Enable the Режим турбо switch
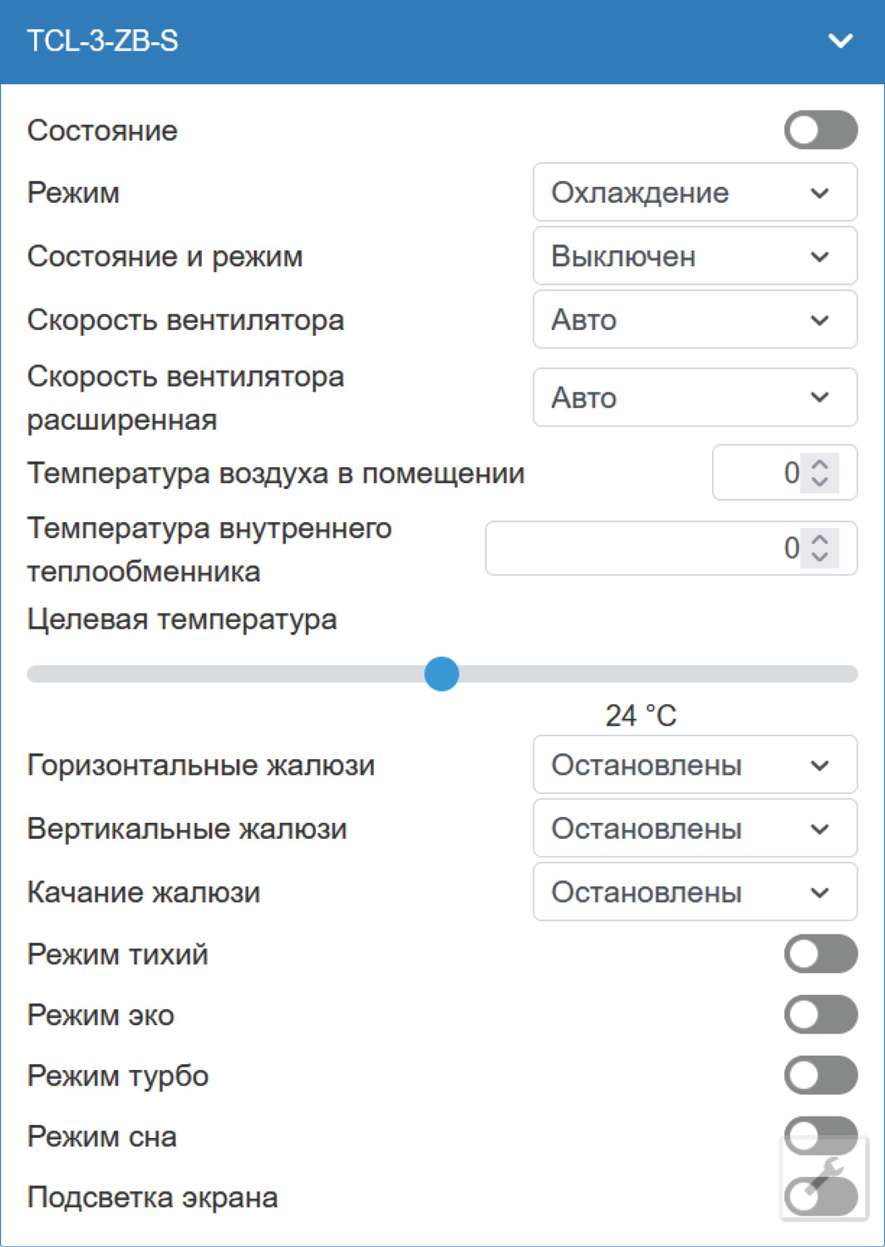Viewport: 885px width, 1247px height. pos(819,1076)
